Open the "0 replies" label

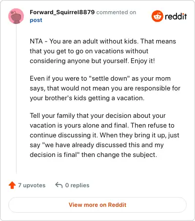tap(77, 185)
